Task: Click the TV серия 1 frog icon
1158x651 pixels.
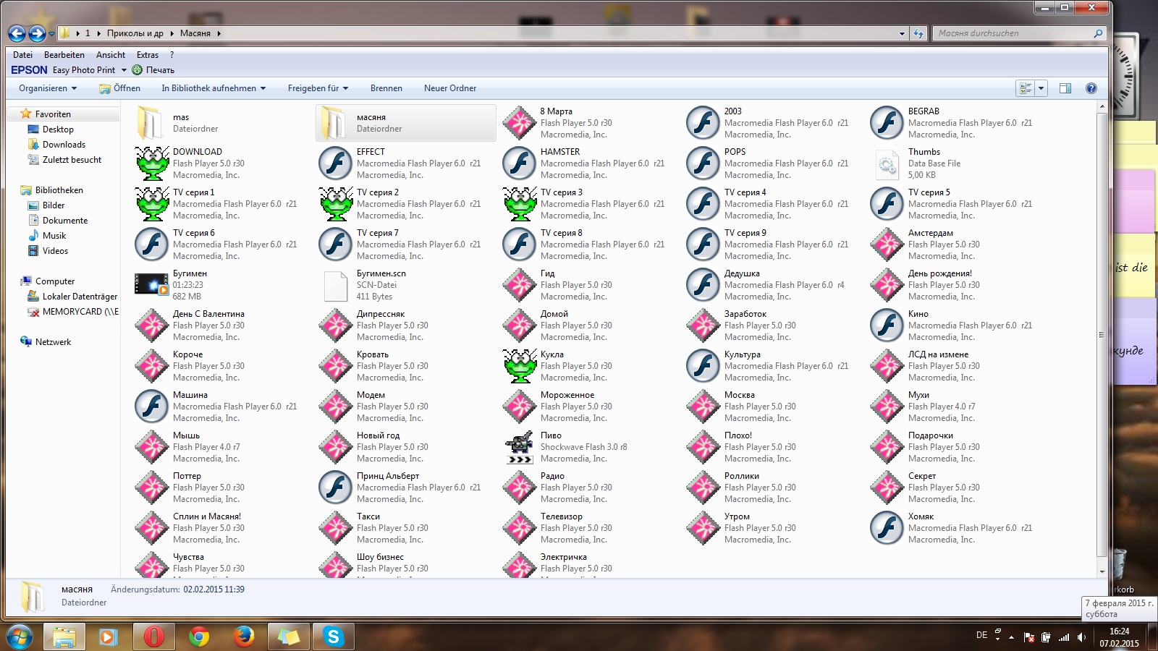Action: click(152, 204)
